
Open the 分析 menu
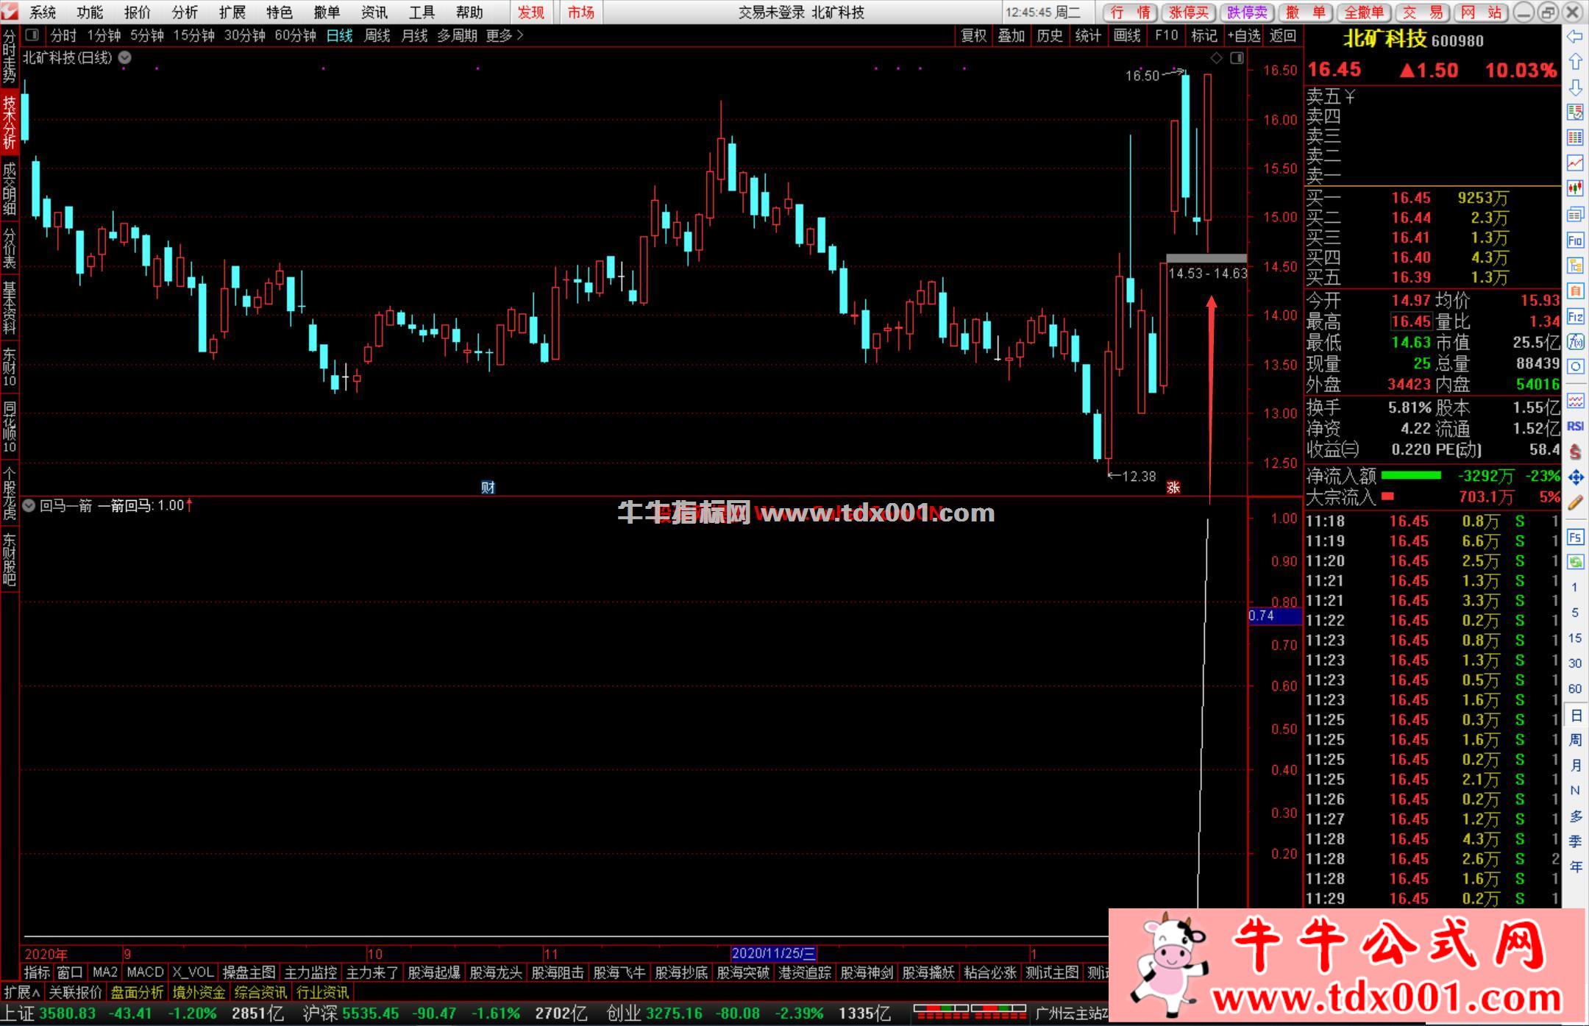pos(185,13)
